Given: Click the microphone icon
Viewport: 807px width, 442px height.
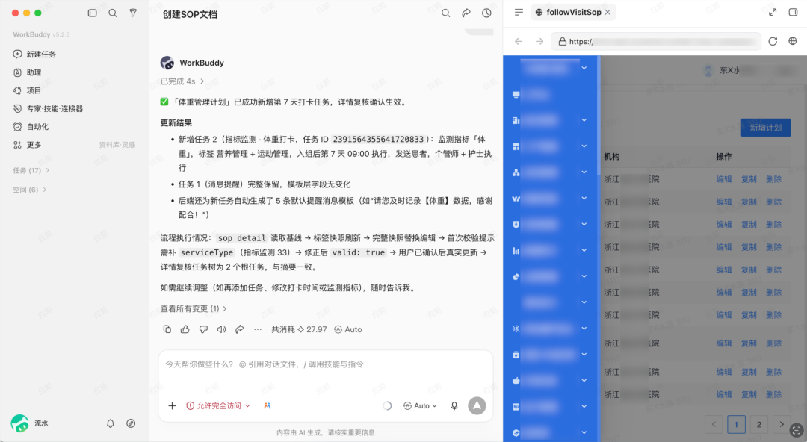Looking at the screenshot, I should [x=454, y=406].
